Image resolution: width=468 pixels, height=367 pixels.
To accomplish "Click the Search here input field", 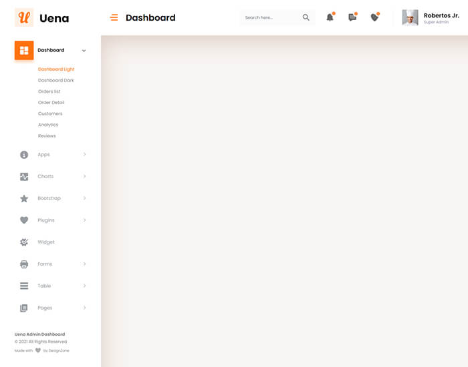I will (270, 18).
